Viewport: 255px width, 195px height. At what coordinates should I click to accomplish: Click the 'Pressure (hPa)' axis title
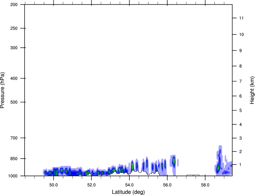point(2,90)
